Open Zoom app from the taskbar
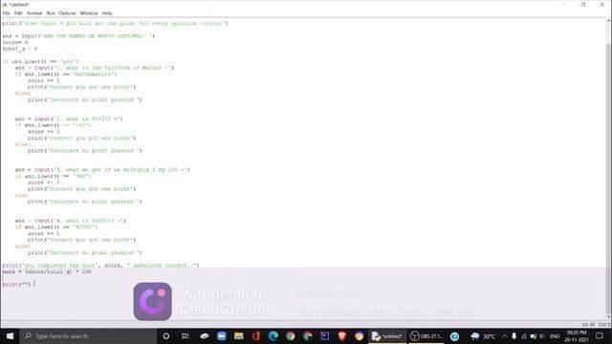The height and width of the screenshot is (344, 612). coord(221,336)
